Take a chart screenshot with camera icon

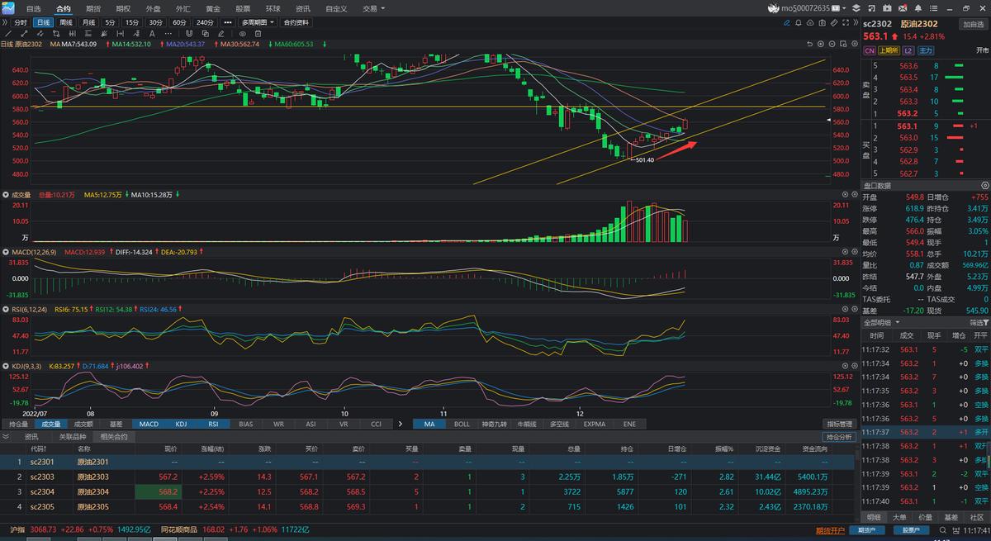tap(822, 23)
